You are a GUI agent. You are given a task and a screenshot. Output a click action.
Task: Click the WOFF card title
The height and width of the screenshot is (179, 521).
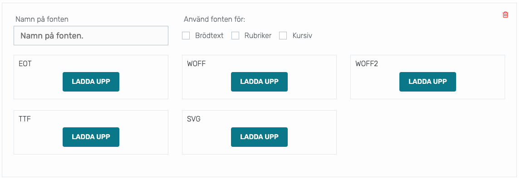[x=197, y=63]
